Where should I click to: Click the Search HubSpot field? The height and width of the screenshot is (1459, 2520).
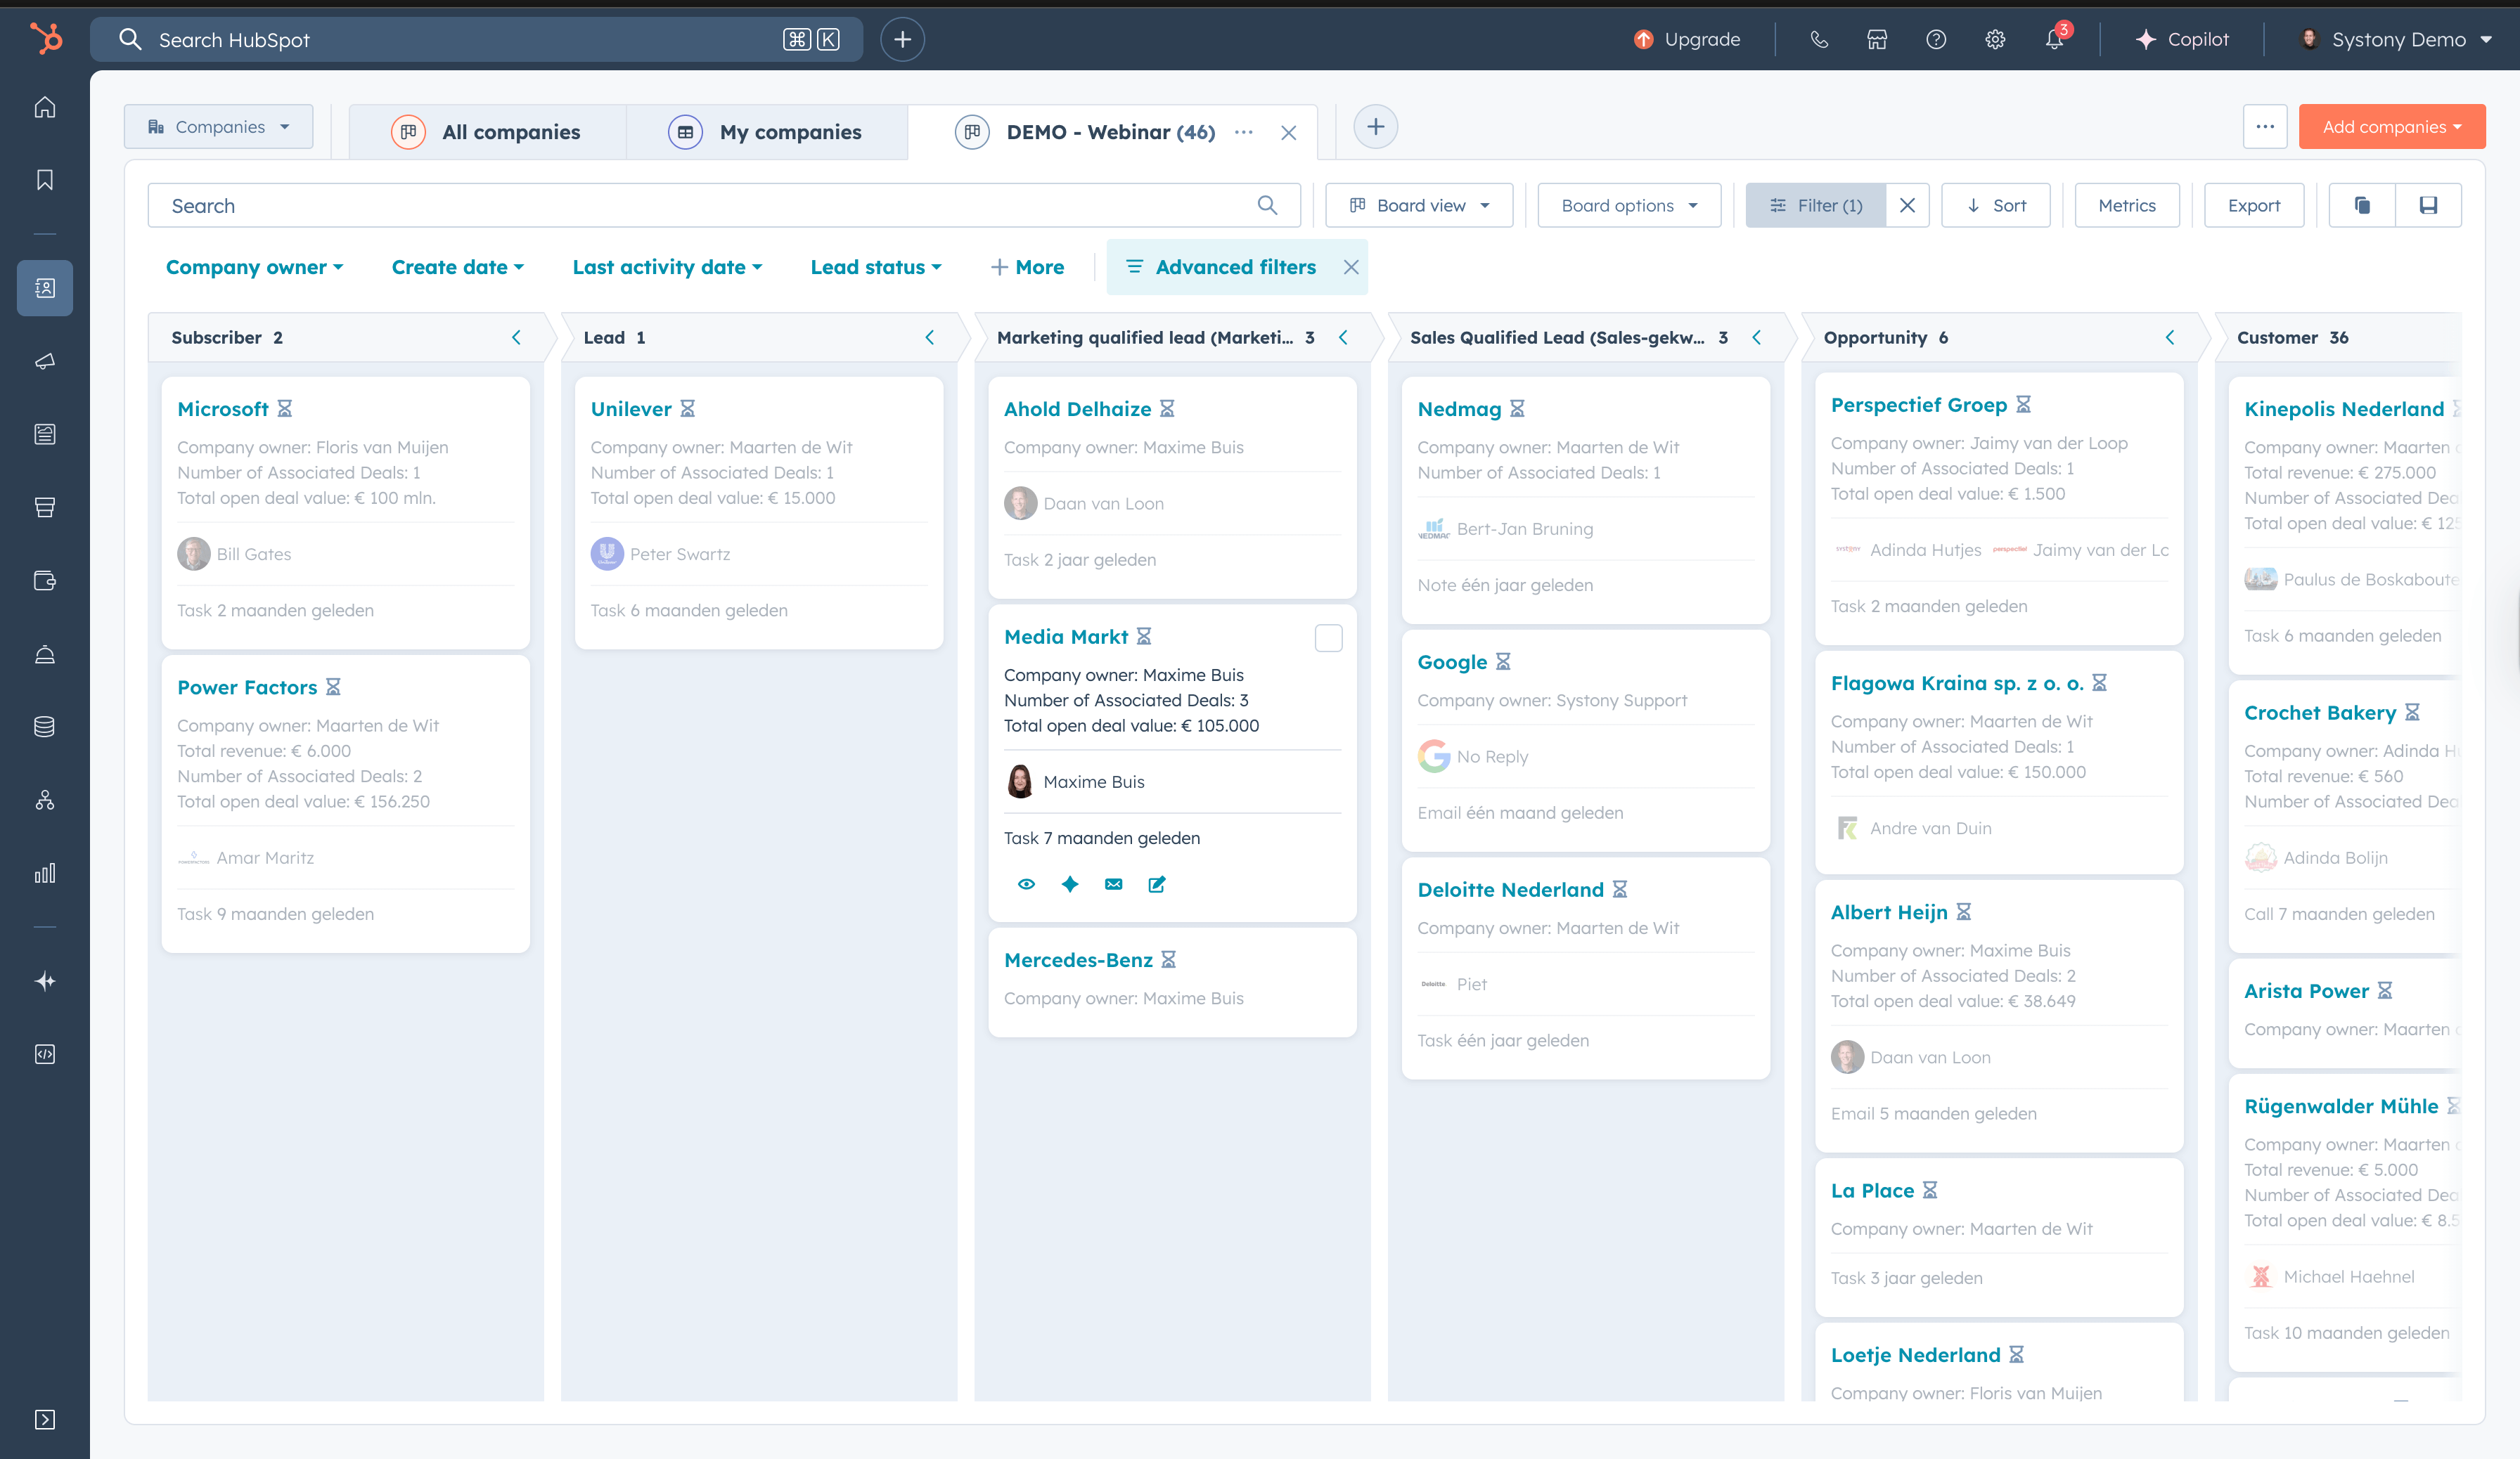tap(476, 39)
